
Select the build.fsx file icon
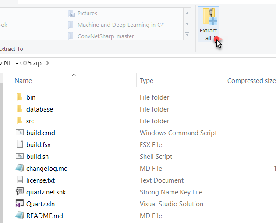point(20,144)
